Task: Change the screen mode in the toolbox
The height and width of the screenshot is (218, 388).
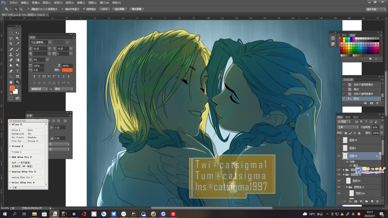Action: pyautogui.click(x=18, y=98)
